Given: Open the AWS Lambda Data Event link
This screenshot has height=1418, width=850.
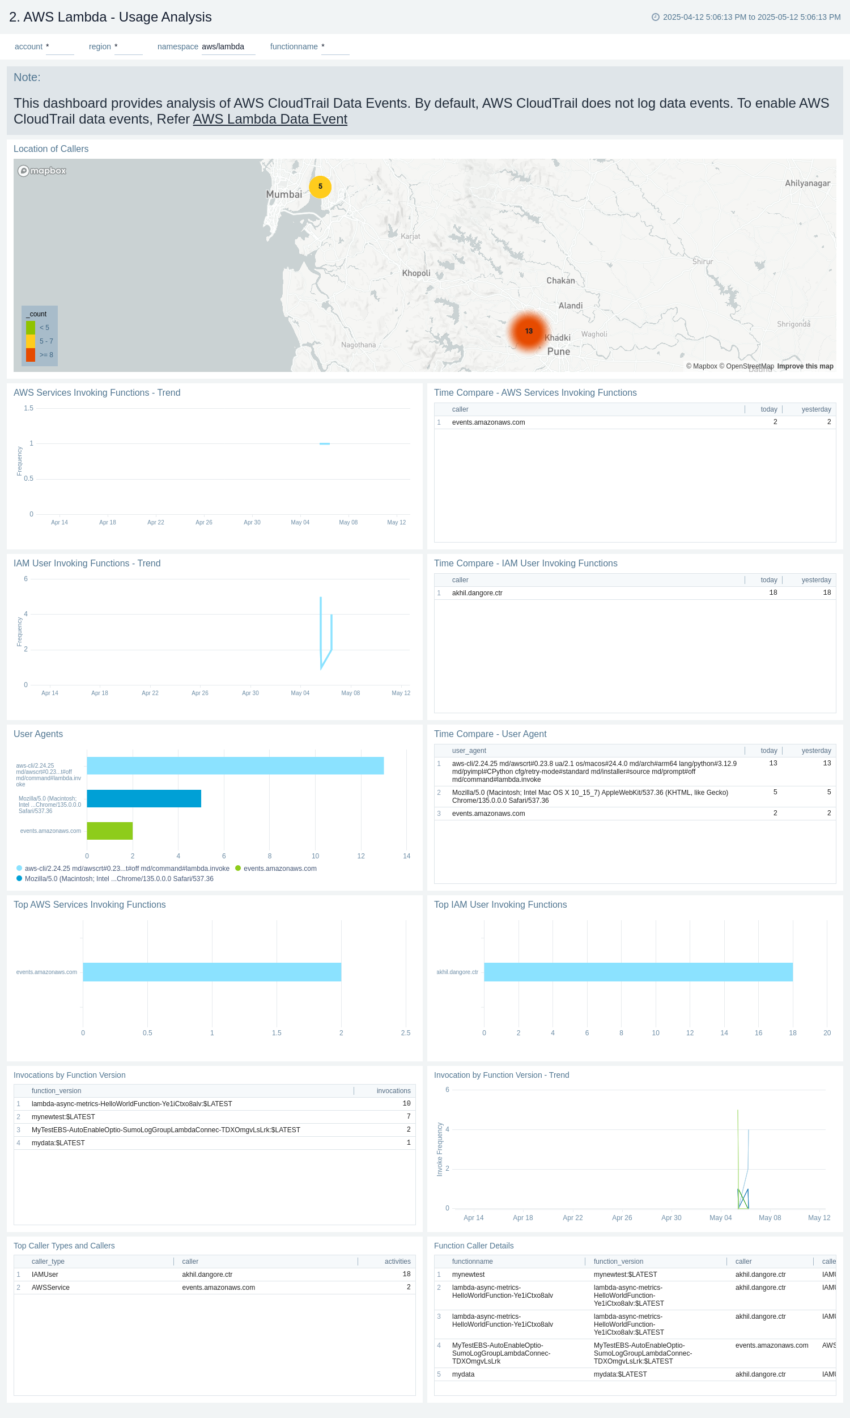Looking at the screenshot, I should [x=270, y=119].
